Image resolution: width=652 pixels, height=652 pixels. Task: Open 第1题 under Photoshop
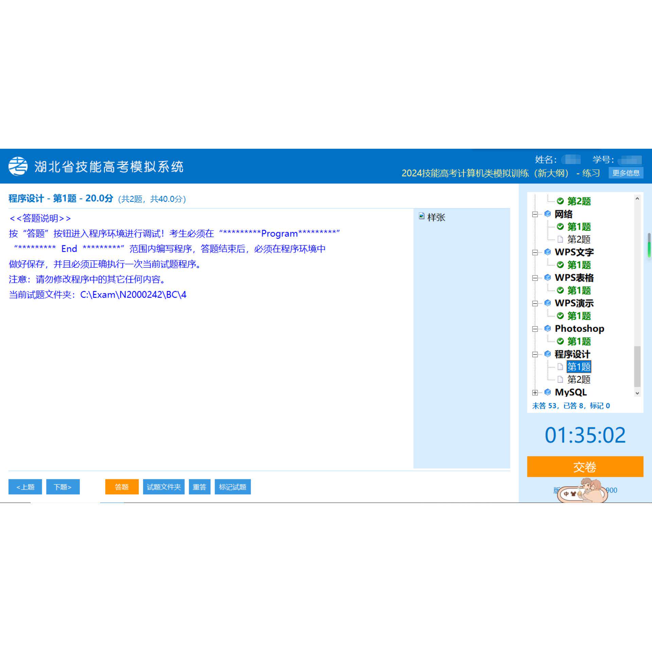[x=579, y=341]
